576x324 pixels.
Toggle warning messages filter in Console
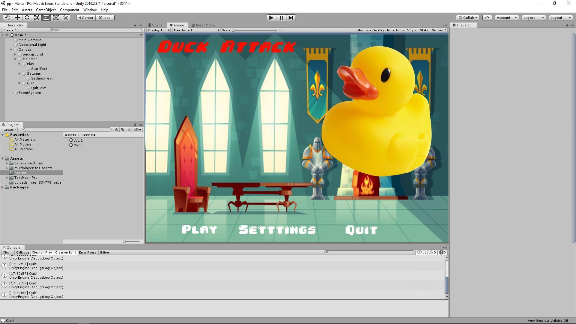click(433, 253)
